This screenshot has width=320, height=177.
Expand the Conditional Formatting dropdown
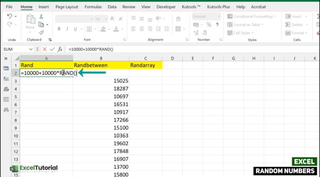(251, 17)
